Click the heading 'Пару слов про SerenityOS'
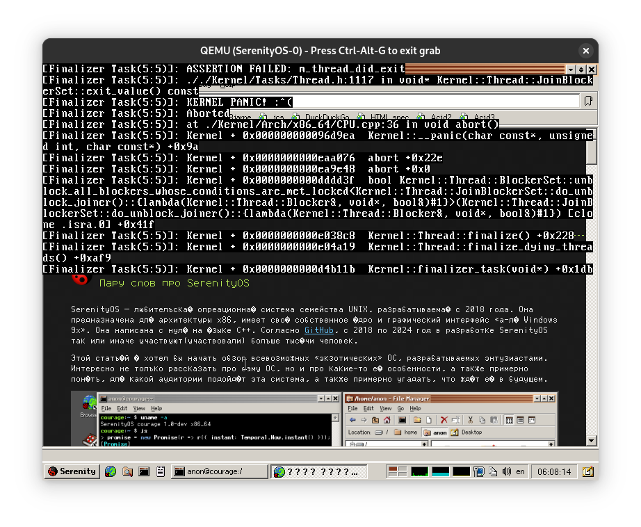Viewport: 641px width, 527px height. point(174,283)
